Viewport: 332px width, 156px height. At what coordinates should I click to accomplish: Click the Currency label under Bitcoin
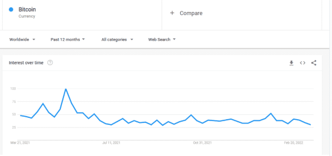click(27, 16)
